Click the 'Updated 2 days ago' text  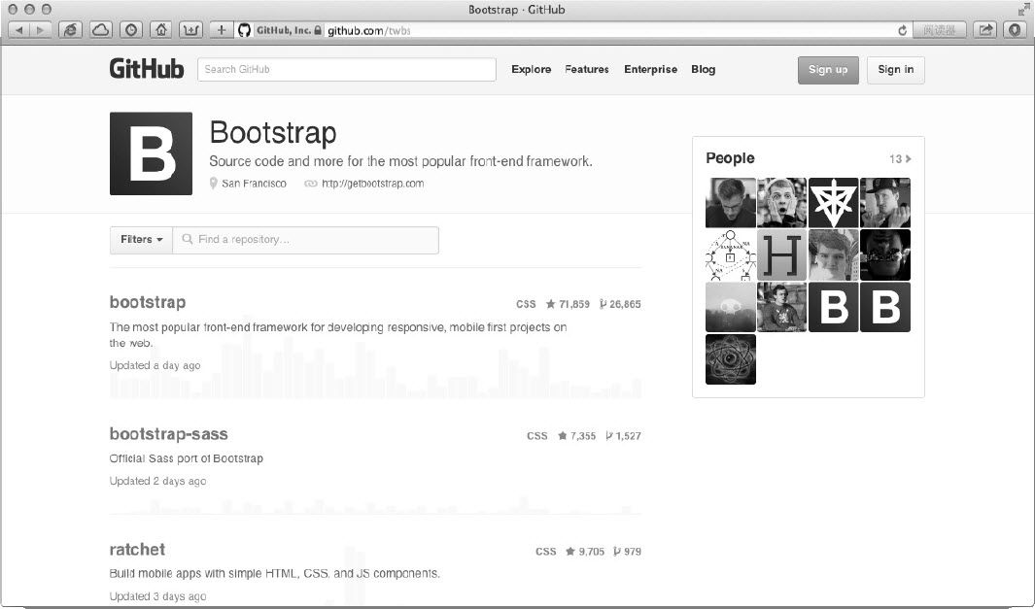click(157, 481)
